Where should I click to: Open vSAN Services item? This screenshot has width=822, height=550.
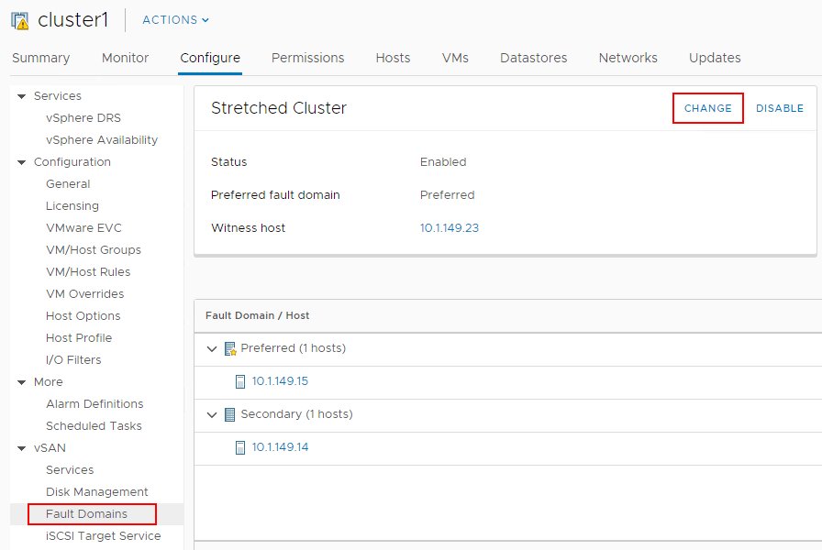tap(70, 470)
